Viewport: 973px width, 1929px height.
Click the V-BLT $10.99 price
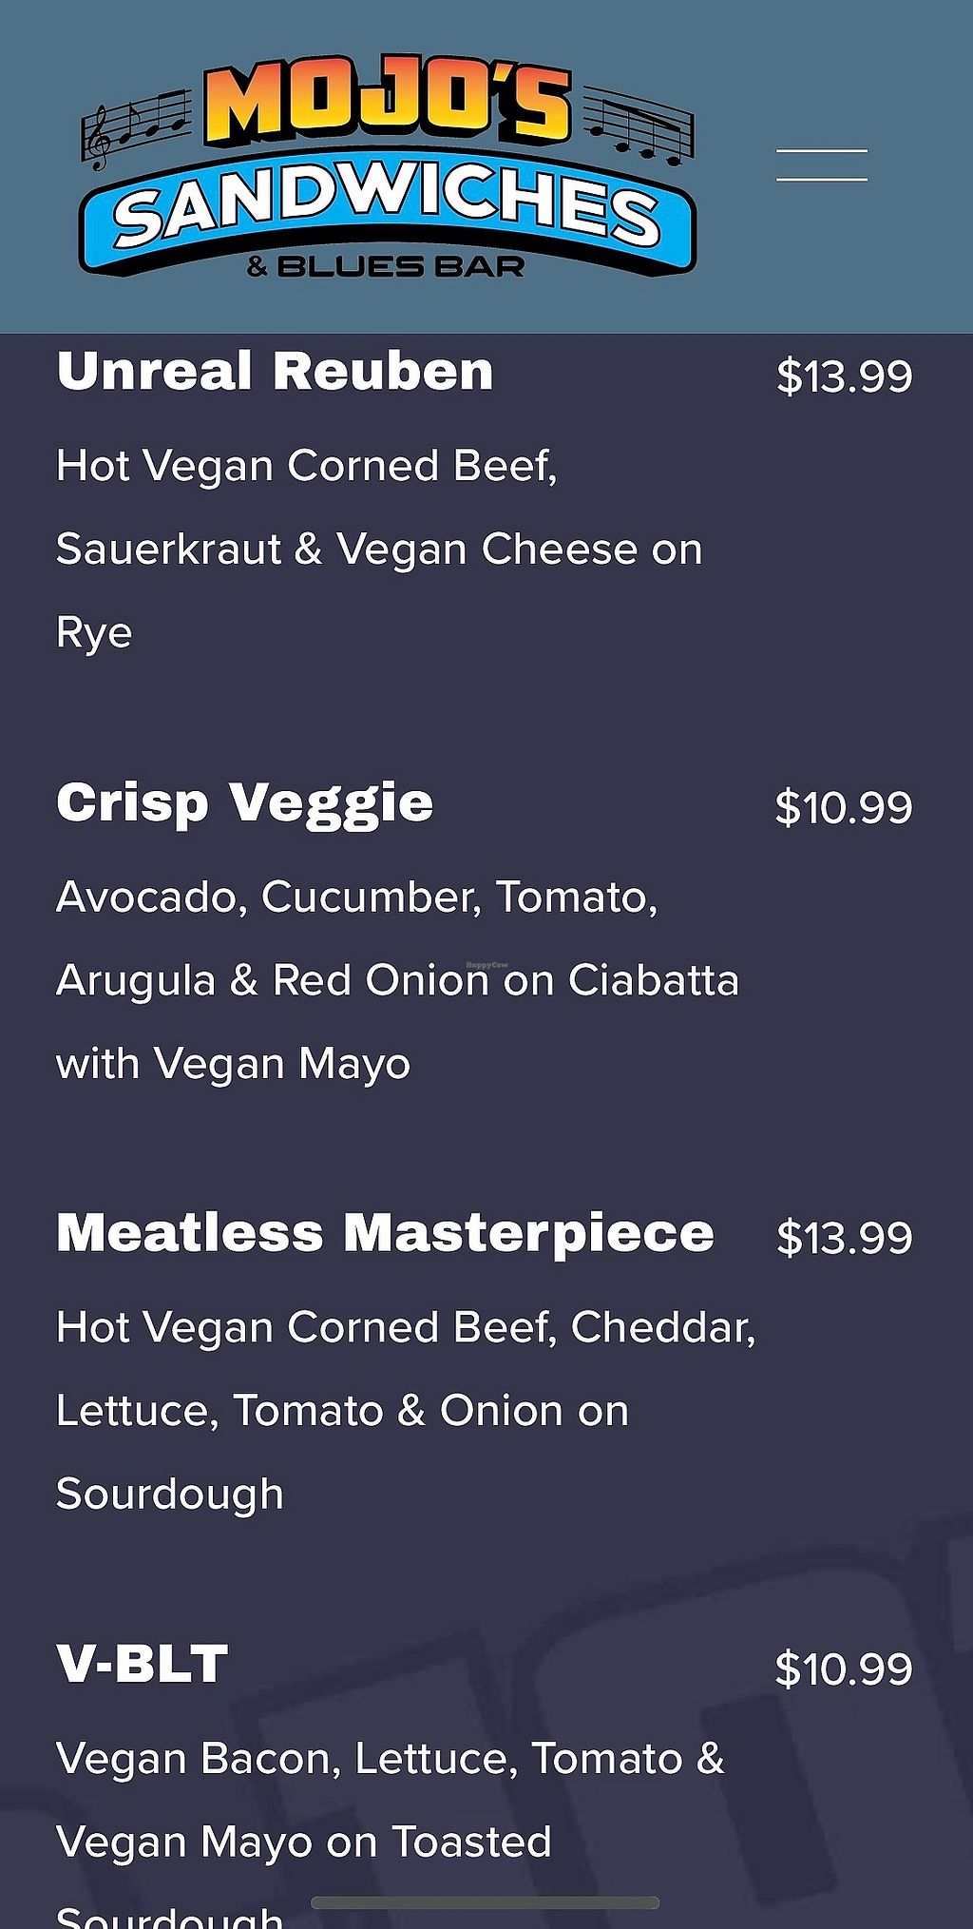[843, 1669]
